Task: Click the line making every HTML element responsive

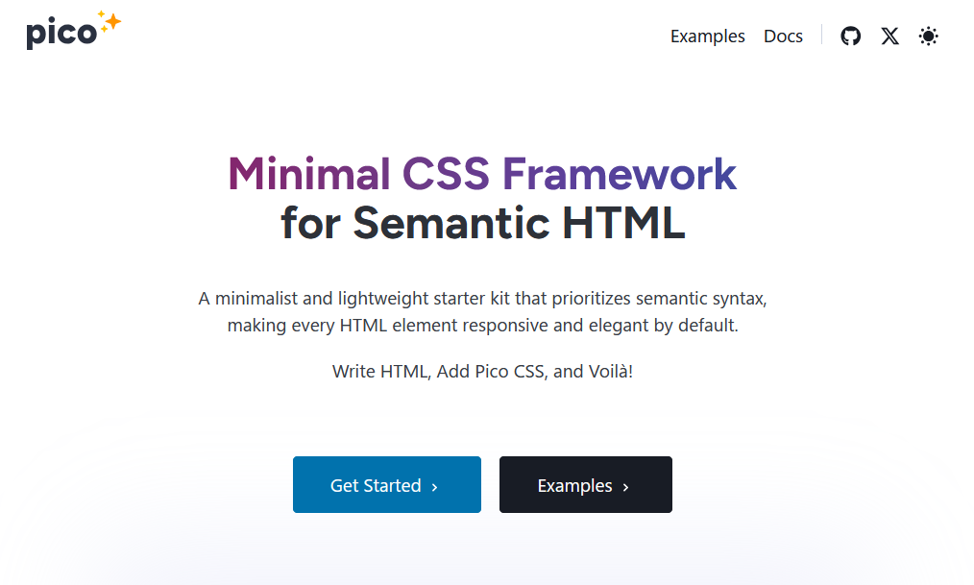Action: [x=482, y=326]
